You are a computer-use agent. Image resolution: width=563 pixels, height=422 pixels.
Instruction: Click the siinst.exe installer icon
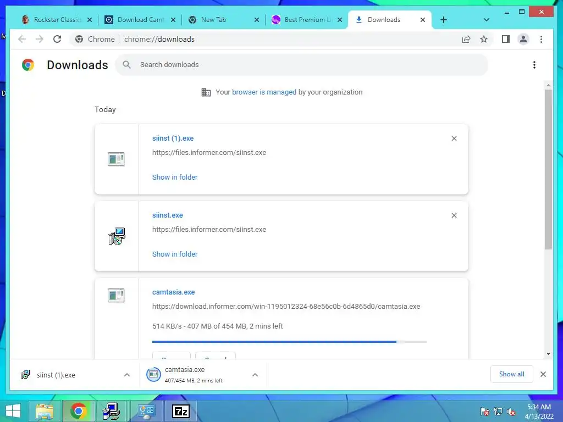click(117, 236)
